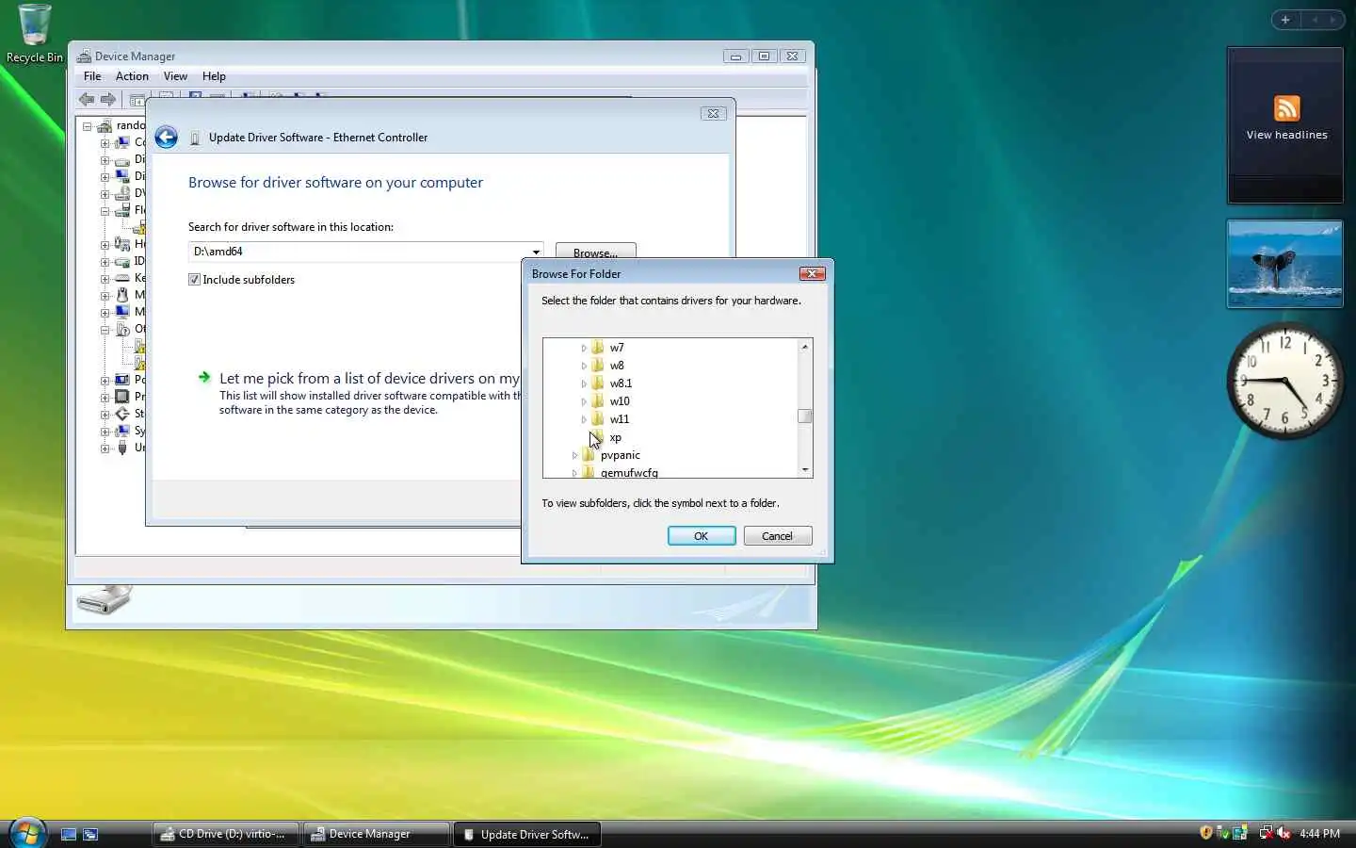Image resolution: width=1356 pixels, height=848 pixels.
Task: Open the Help menu in Device Manager
Action: coord(214,76)
